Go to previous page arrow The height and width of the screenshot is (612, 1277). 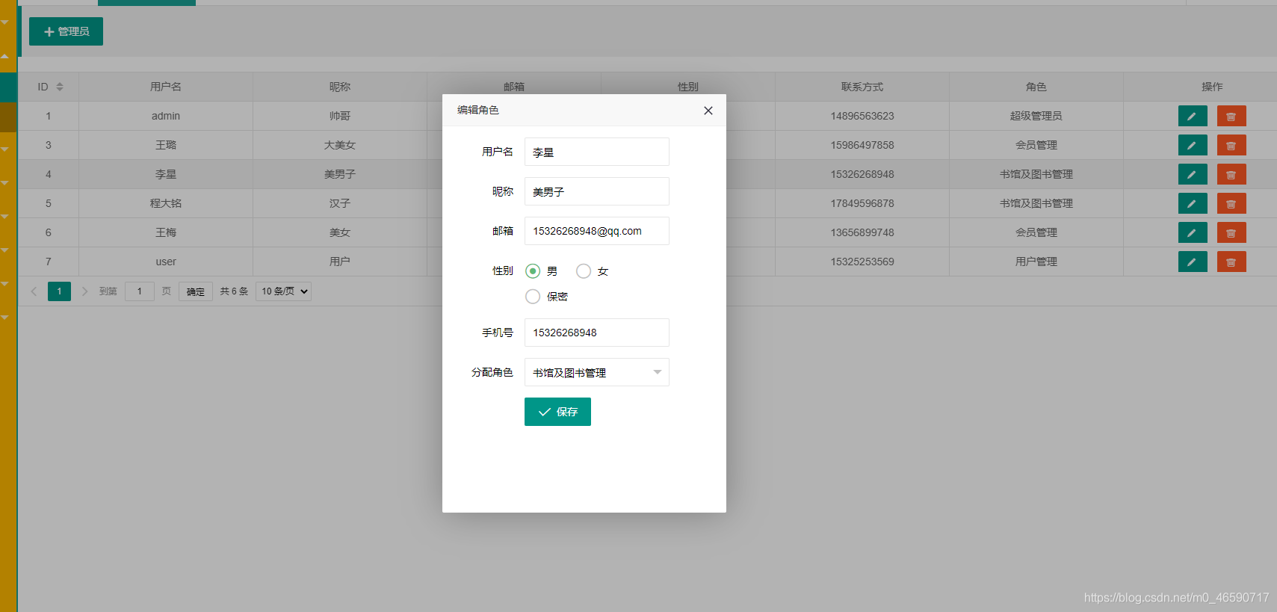(x=34, y=291)
